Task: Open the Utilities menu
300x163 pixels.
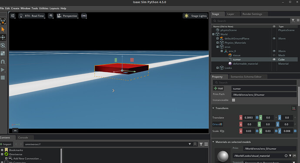Action: [43, 8]
